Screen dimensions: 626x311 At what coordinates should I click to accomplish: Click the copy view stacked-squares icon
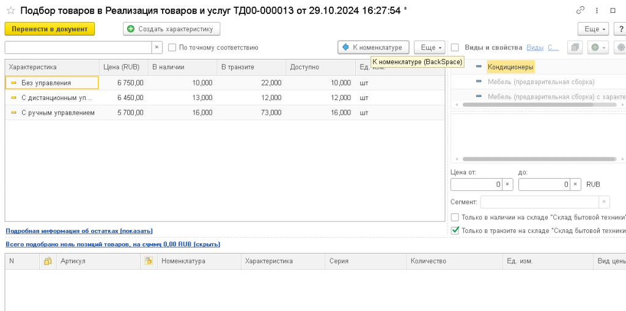pos(575,48)
